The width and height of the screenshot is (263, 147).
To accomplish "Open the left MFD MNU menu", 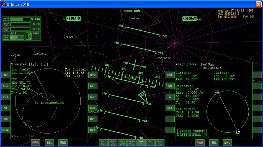I will point(63,143).
